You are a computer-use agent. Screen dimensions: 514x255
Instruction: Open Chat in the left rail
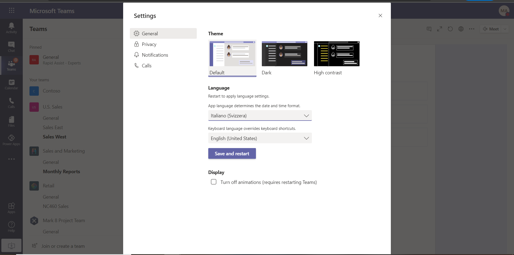[11, 47]
